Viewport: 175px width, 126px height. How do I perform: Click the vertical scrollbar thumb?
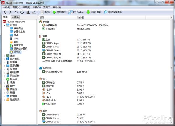coord(171,68)
